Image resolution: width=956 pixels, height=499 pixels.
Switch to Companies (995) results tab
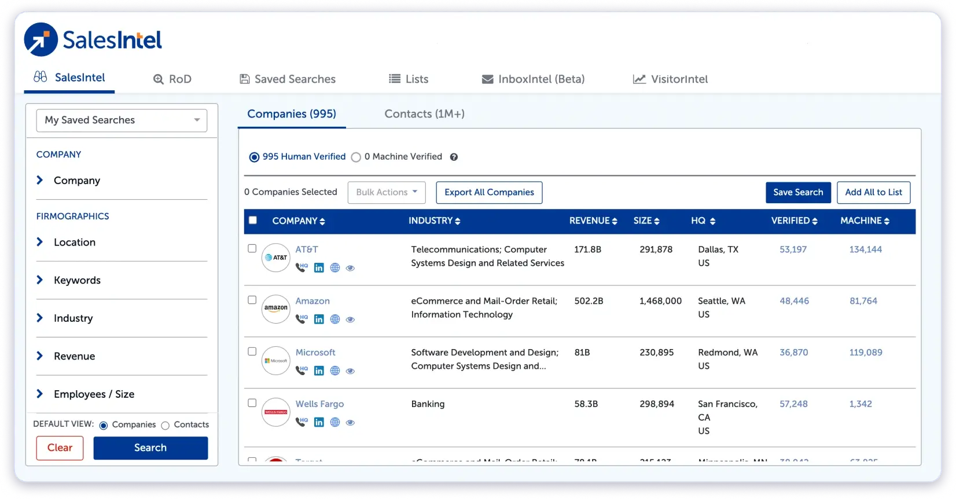pyautogui.click(x=292, y=114)
